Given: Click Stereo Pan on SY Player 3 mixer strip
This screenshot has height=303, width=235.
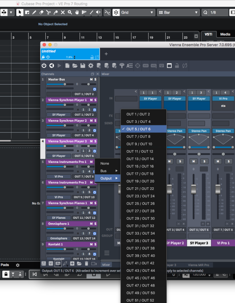Looking at the screenshot, I should [x=199, y=131].
